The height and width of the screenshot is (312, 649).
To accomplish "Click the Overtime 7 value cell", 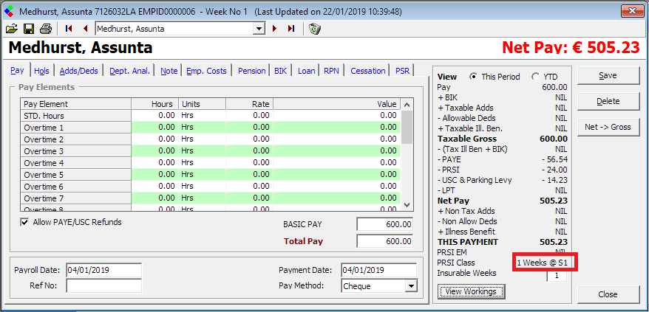I will pyautogui.click(x=337, y=198).
